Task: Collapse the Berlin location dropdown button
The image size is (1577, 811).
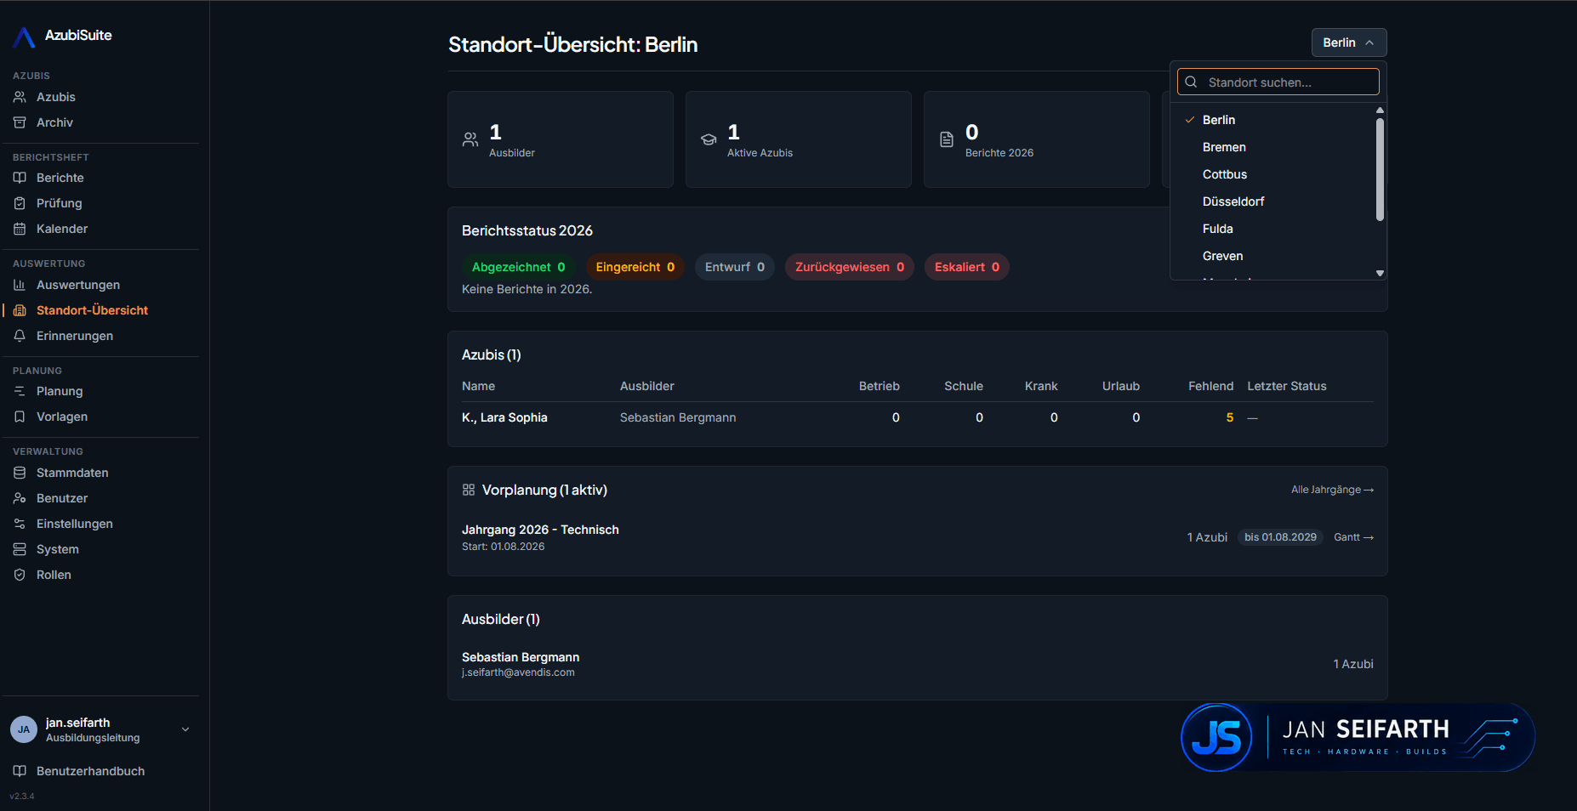Action: [1349, 43]
